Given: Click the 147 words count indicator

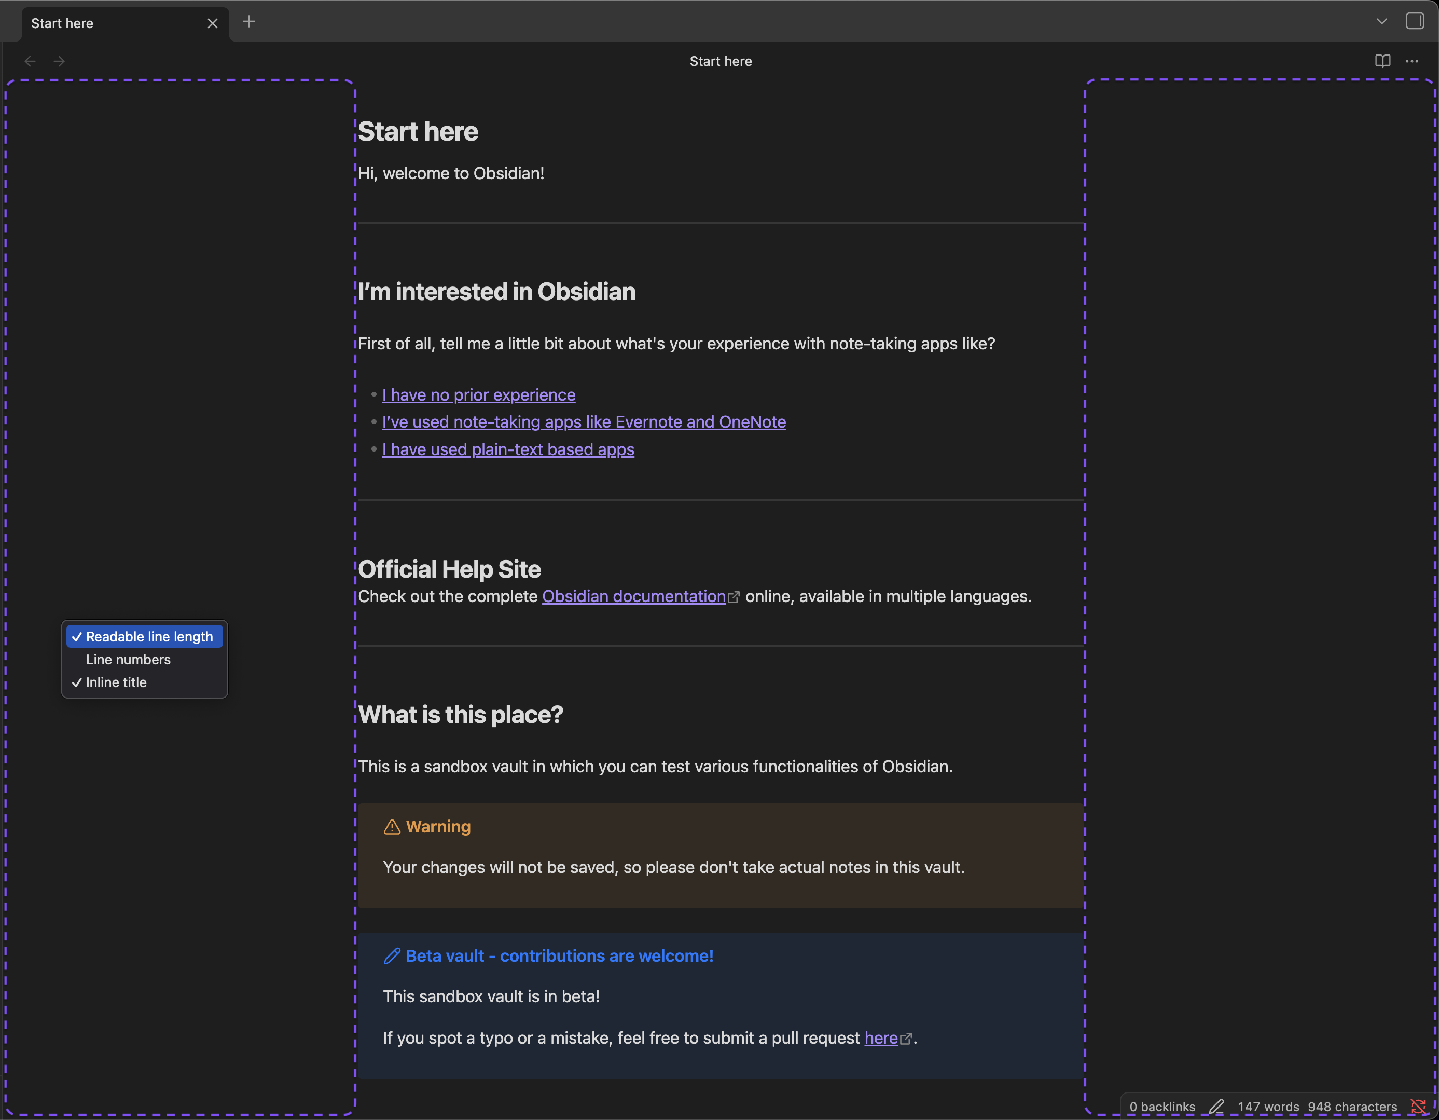Looking at the screenshot, I should (x=1268, y=1107).
